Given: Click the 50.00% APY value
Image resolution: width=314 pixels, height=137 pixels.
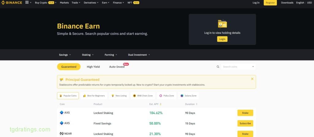Looking at the screenshot, I should coord(155,124).
